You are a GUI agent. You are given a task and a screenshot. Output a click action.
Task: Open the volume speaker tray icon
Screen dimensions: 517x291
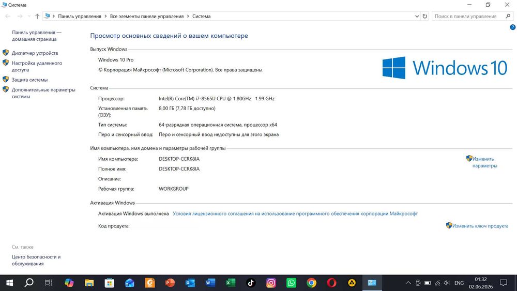[x=447, y=283]
